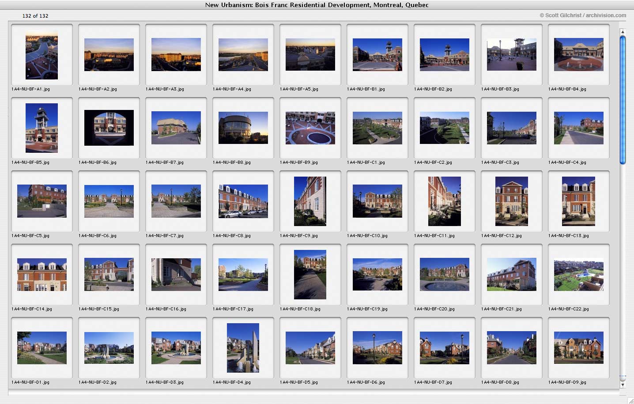Open thumbnail 1A4-NU-BF-C14.jpg

click(x=42, y=275)
